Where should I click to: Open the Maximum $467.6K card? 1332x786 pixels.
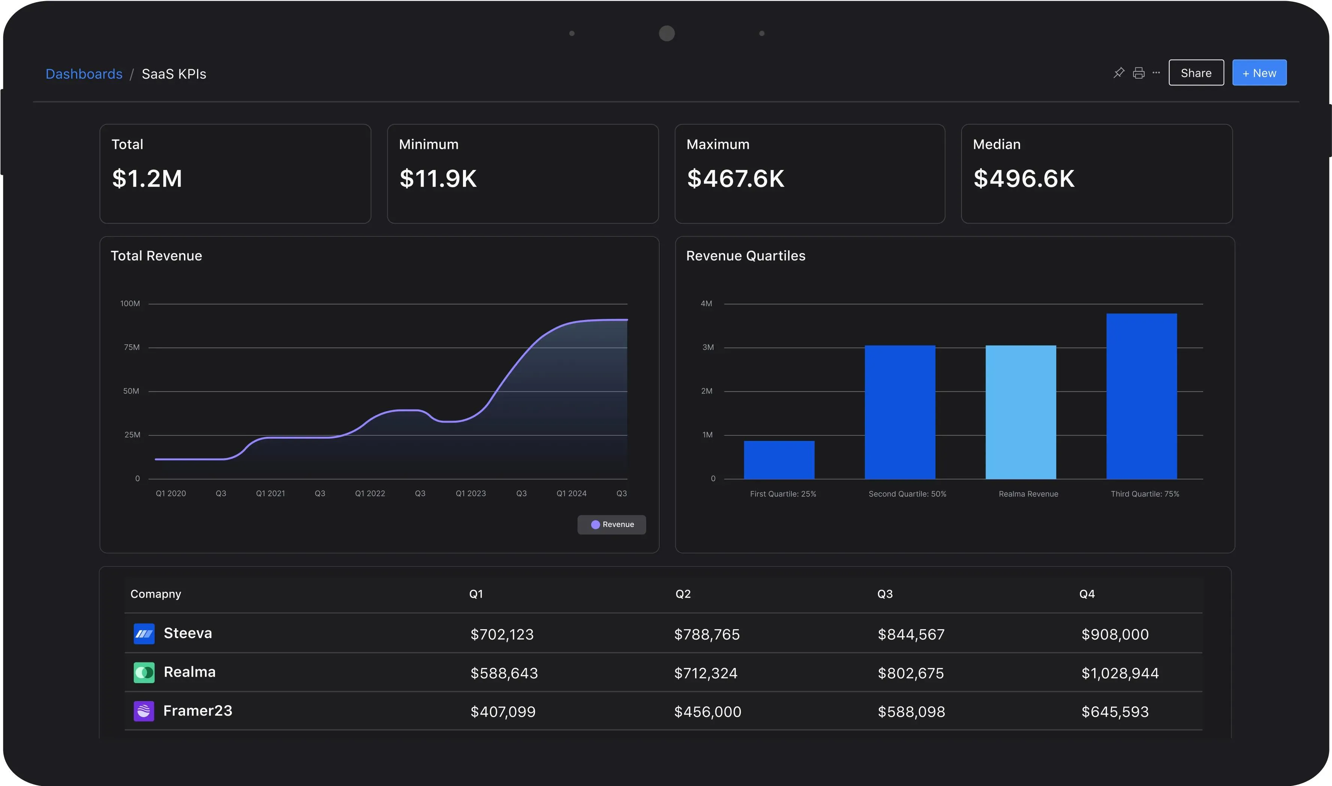tap(809, 174)
